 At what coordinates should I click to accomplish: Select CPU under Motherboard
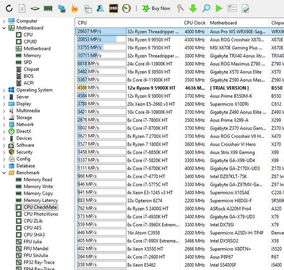[x=28, y=35]
